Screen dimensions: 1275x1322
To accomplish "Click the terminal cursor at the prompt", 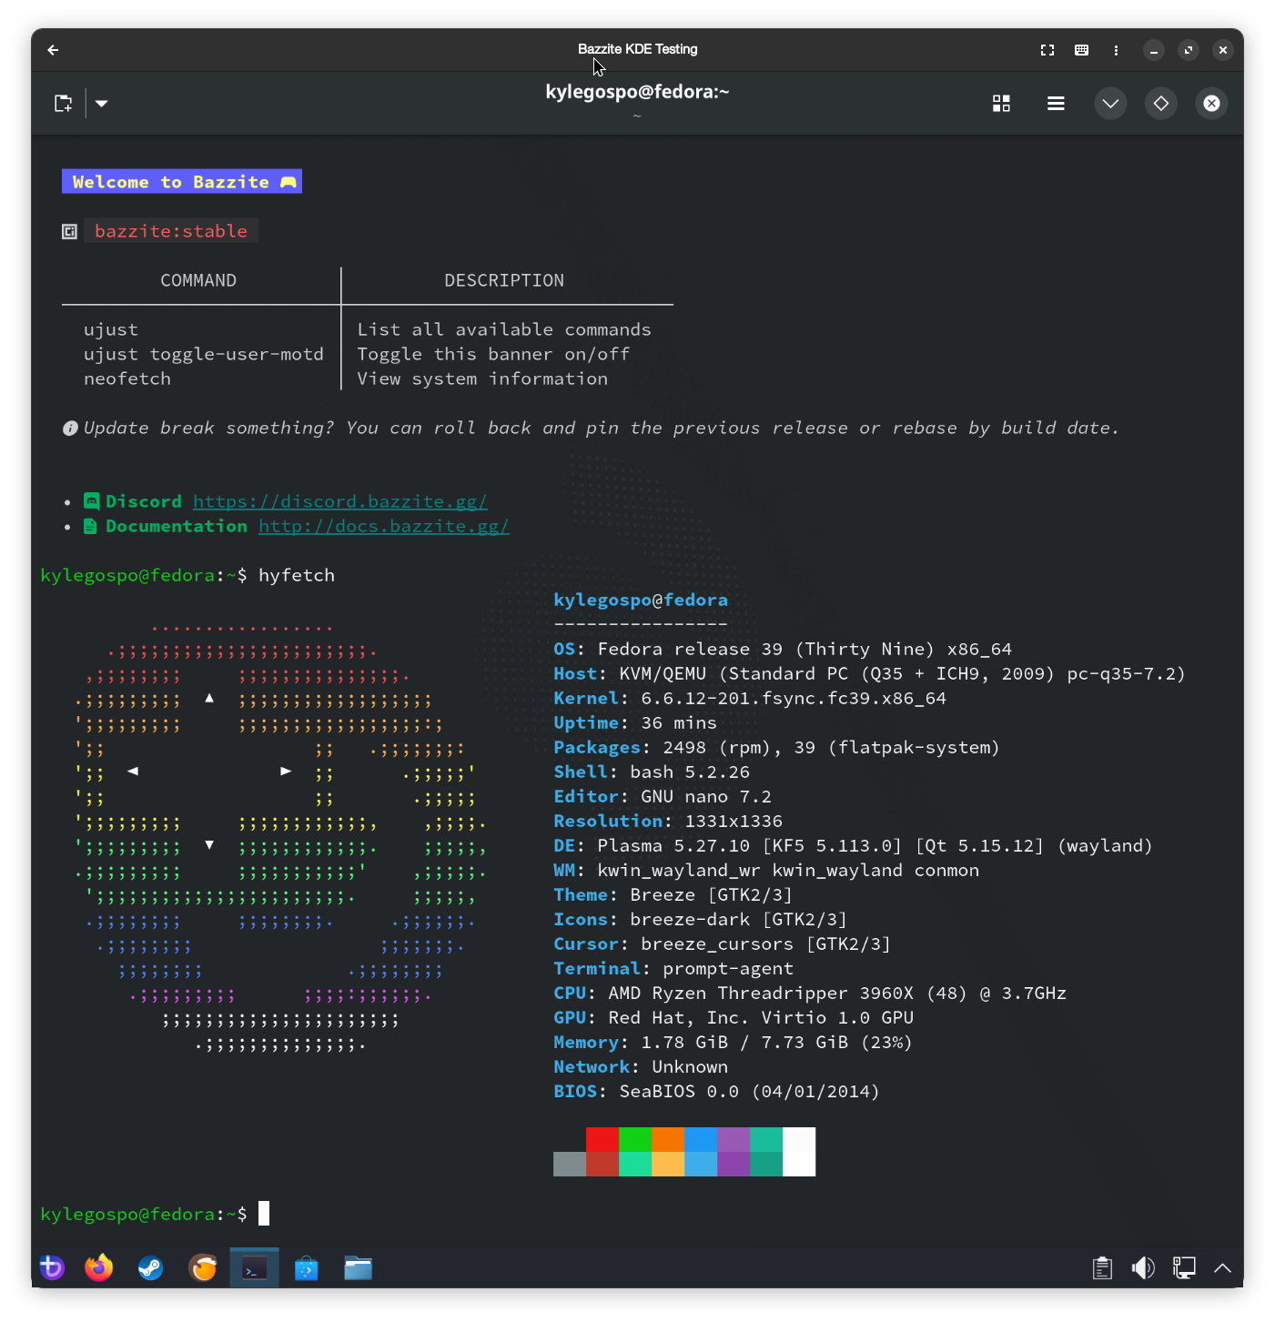I will point(264,1214).
